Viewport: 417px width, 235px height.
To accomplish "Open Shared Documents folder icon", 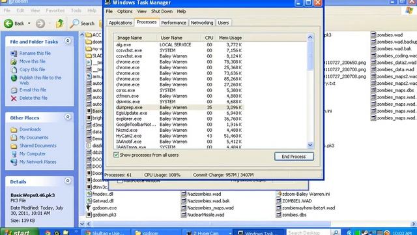I will (14, 146).
